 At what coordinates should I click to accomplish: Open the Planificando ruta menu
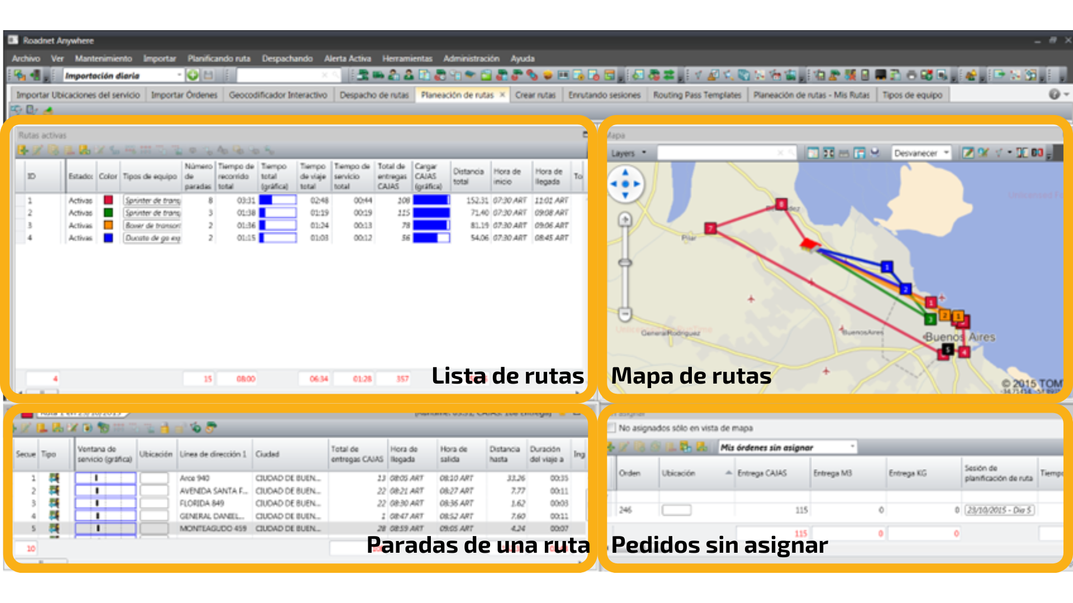click(x=220, y=59)
